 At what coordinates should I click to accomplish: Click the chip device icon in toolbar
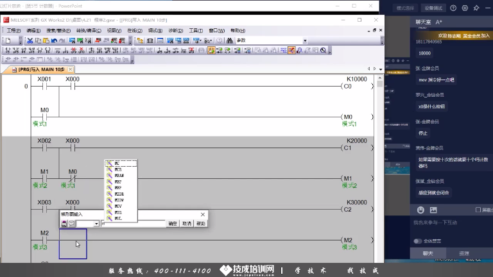[150, 40]
